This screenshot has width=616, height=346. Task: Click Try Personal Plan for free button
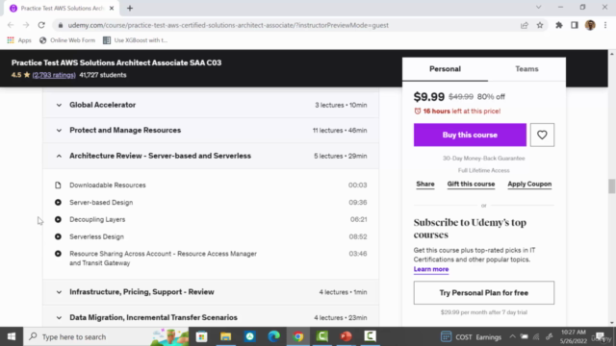[x=483, y=292]
